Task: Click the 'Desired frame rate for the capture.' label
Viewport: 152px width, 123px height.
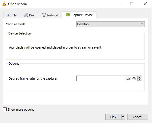Action: pos(33,78)
